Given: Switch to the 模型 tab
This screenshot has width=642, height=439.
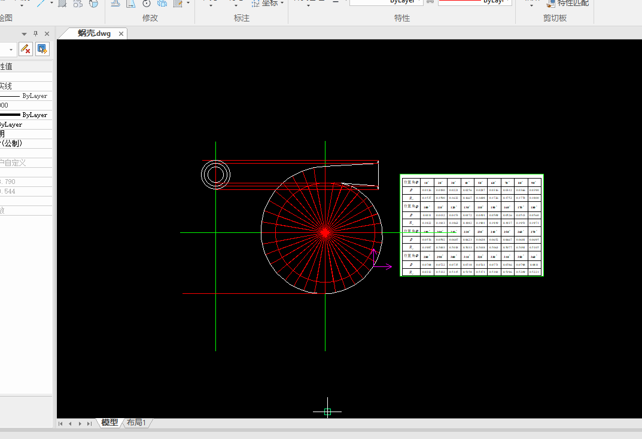Looking at the screenshot, I should coord(109,422).
